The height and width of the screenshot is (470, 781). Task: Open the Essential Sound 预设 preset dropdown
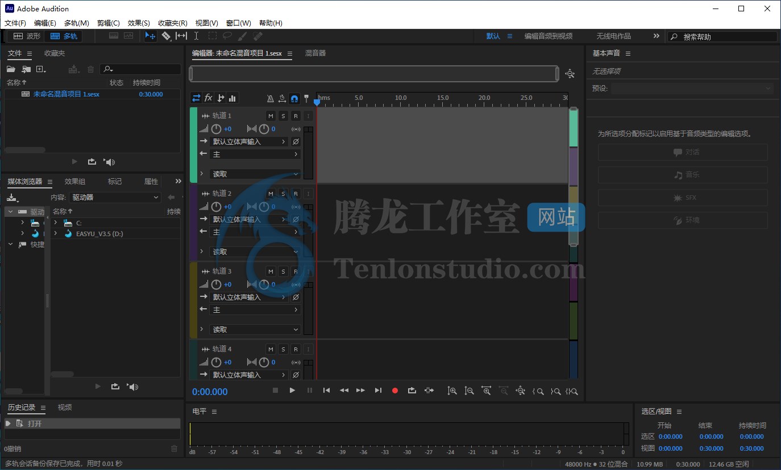click(x=692, y=89)
